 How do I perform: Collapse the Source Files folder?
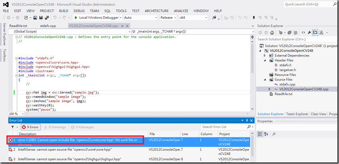tap(265, 80)
